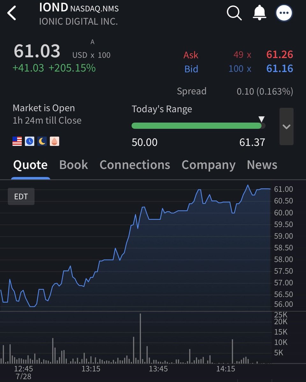Tap the US flag icon
Viewport: 306px width, 382px height.
coord(17,141)
